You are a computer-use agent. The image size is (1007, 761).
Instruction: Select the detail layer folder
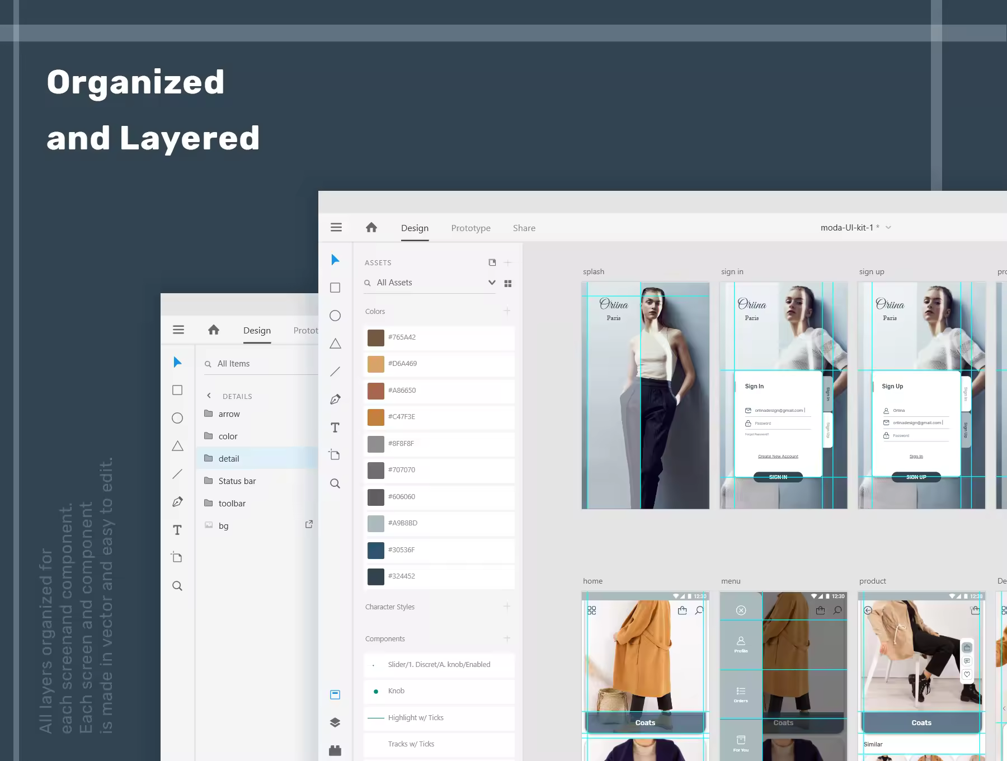click(x=258, y=459)
